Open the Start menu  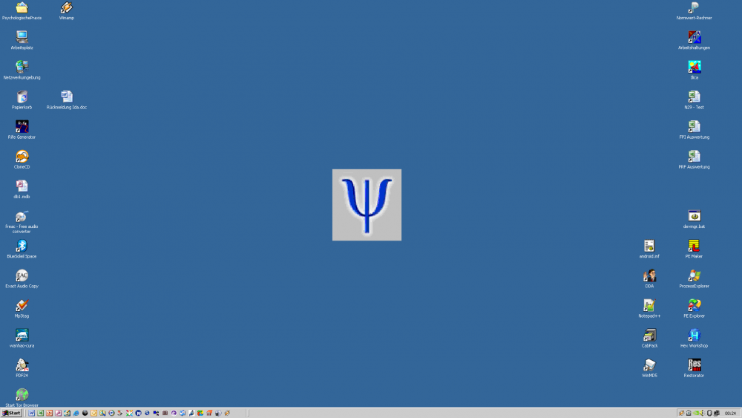(11, 414)
